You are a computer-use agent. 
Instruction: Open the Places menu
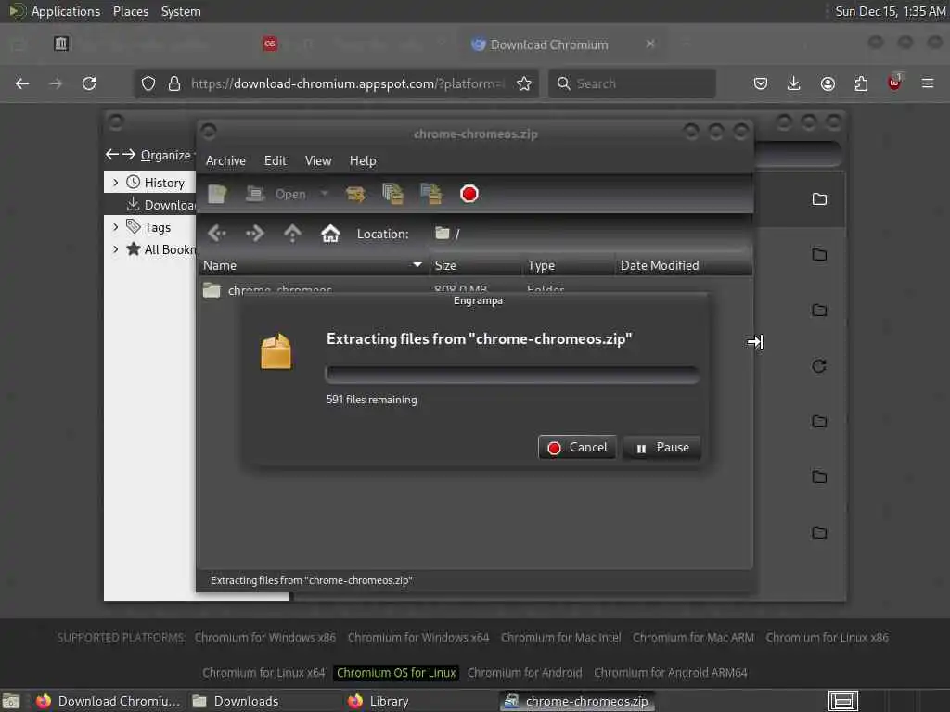pos(130,11)
